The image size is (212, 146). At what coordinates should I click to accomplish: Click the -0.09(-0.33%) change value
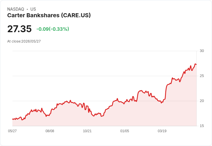click(x=53, y=29)
